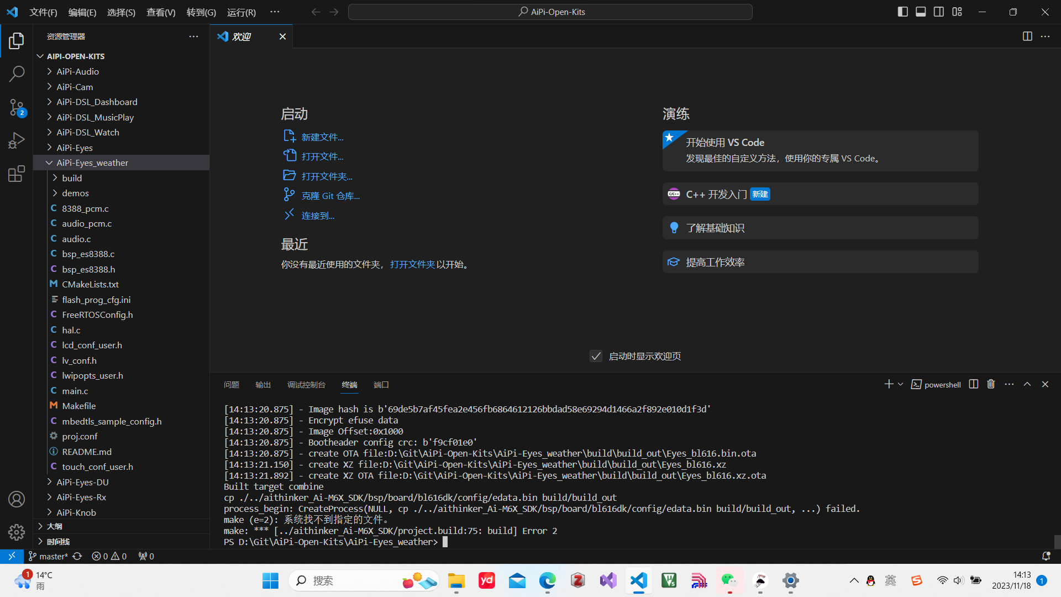1061x597 pixels.
Task: Open editor more actions ellipsis
Action: click(1045, 36)
